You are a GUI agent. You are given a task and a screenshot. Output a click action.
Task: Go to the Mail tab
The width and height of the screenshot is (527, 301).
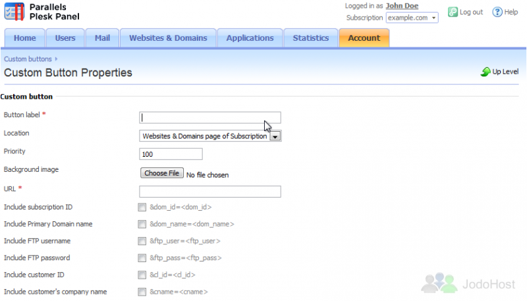(102, 38)
